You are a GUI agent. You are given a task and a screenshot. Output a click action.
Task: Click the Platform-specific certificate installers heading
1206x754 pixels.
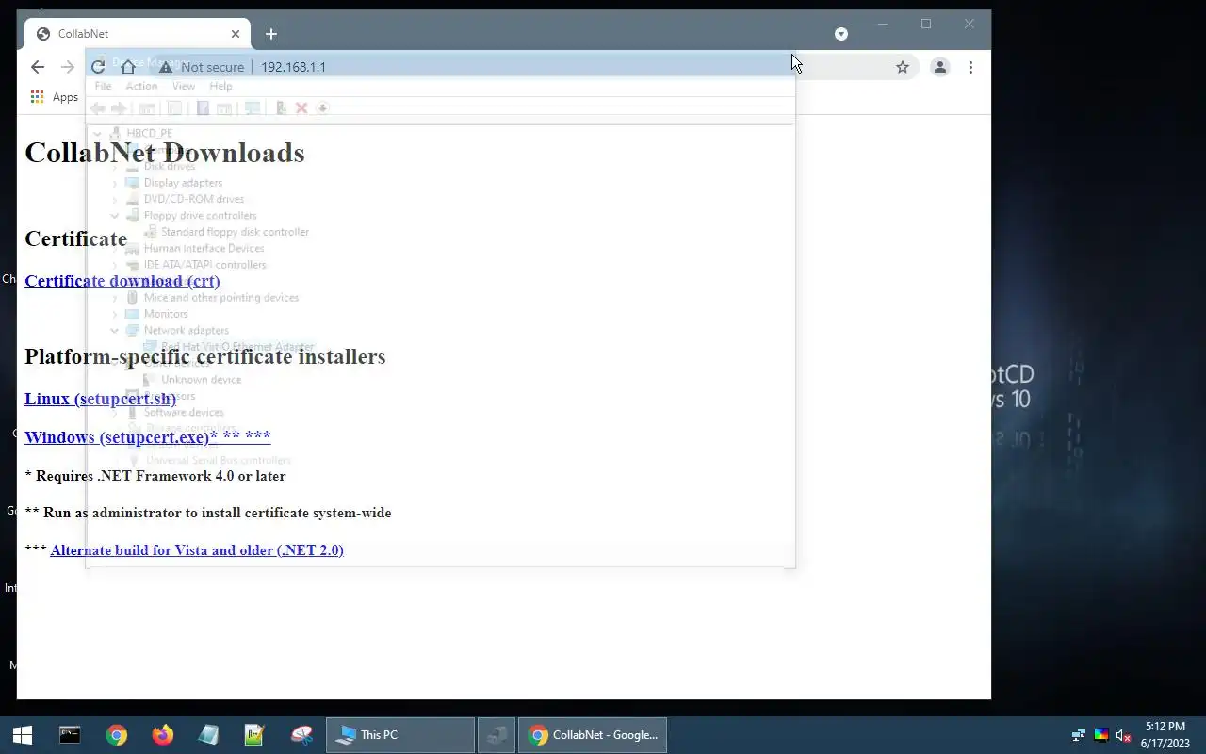pyautogui.click(x=205, y=356)
